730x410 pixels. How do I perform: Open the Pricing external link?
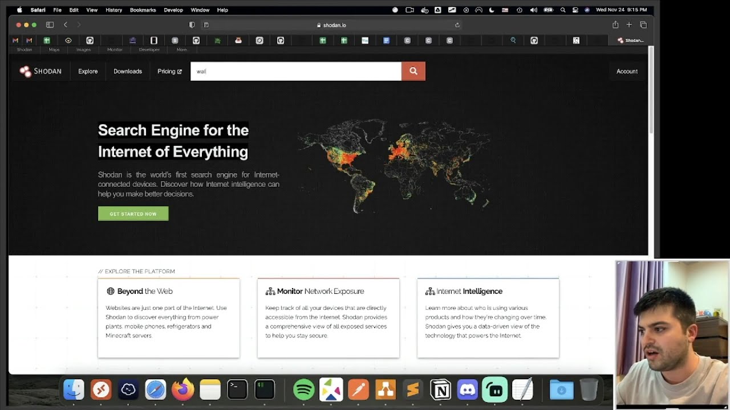click(169, 71)
